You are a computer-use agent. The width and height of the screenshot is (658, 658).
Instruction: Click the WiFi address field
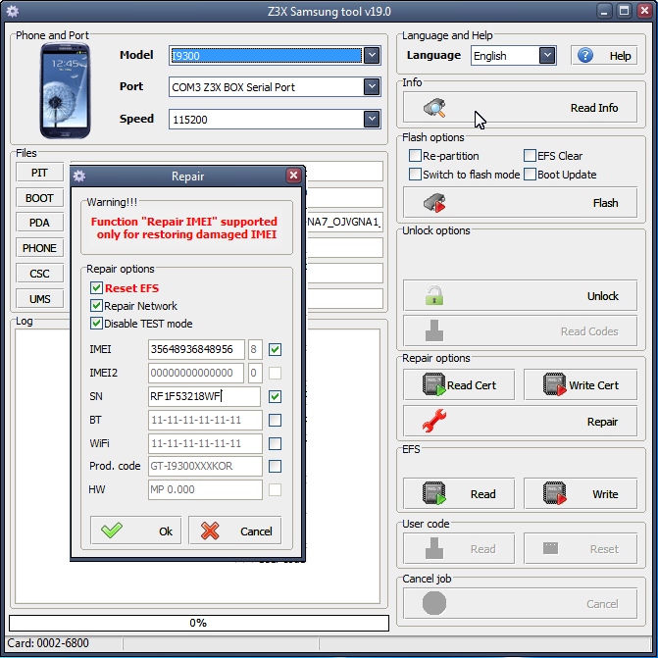click(205, 443)
